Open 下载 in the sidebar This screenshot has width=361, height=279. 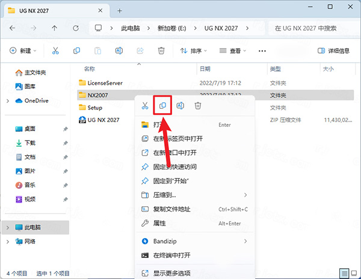[x=25, y=143]
